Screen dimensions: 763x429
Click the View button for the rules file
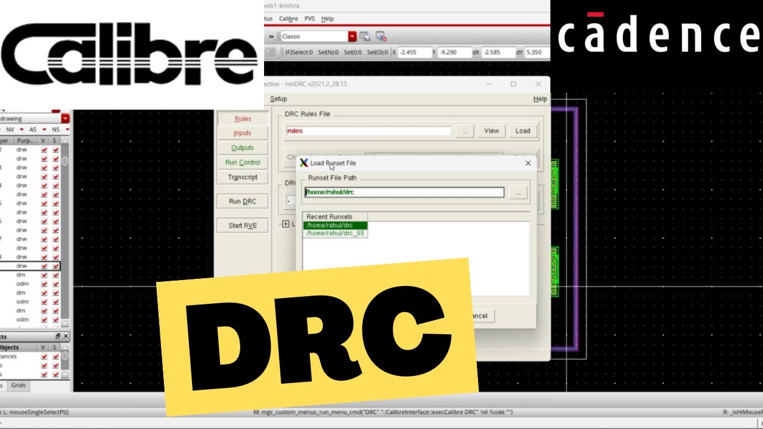coord(491,131)
